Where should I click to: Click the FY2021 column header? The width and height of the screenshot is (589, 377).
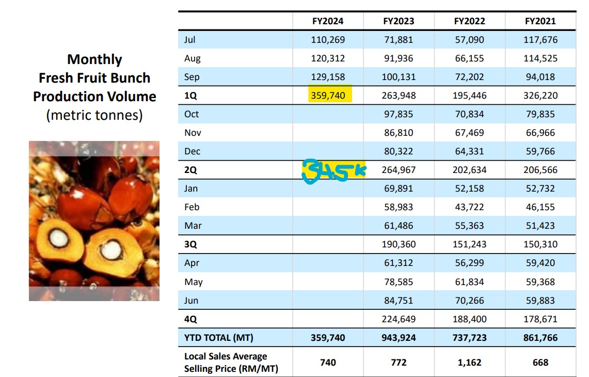540,21
